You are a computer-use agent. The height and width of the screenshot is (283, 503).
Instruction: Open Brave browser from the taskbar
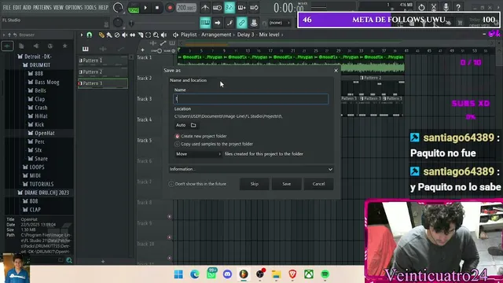(x=292, y=274)
